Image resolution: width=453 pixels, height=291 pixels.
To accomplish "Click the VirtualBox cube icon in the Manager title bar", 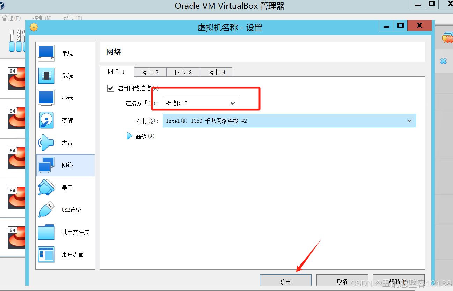I will 2,6.
